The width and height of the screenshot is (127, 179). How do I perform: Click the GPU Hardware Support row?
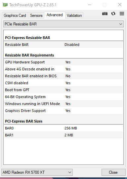click(63, 62)
